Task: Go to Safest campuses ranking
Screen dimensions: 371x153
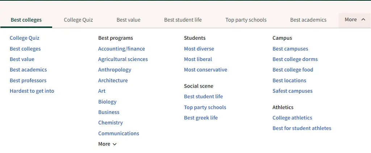Action: tap(292, 91)
